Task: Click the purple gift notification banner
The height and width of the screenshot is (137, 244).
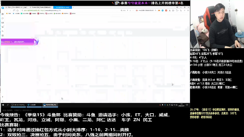Action: 20,42
